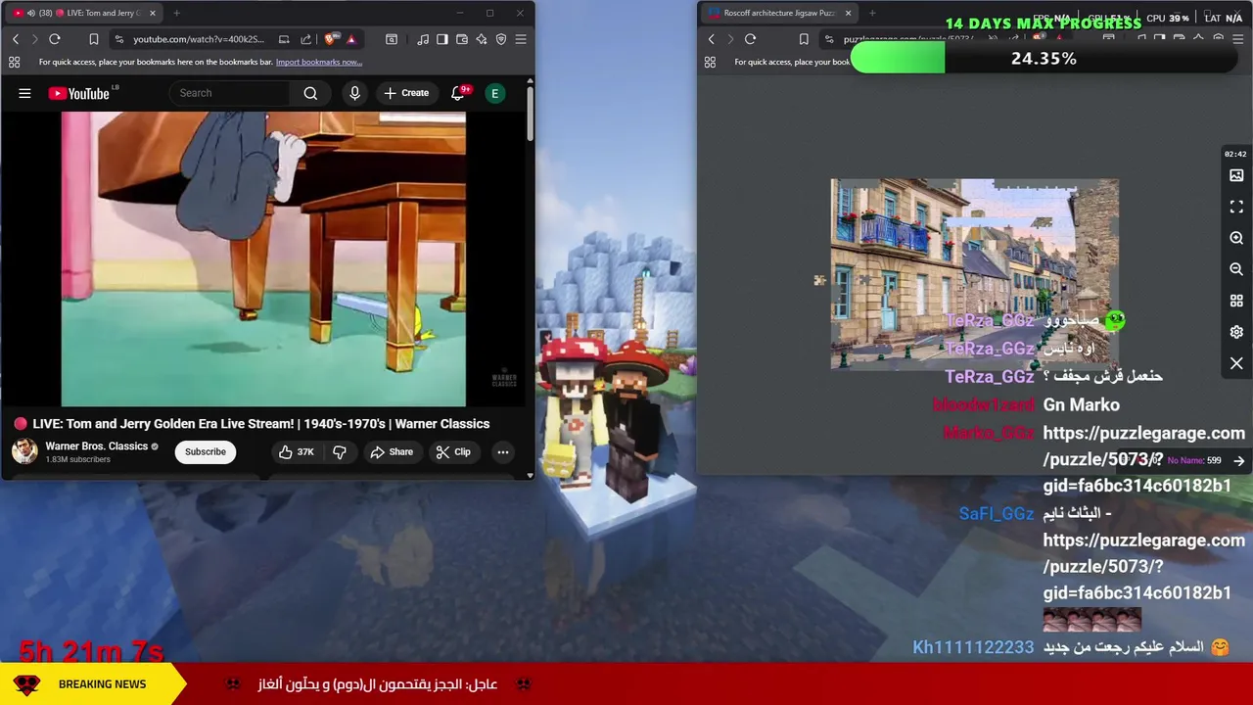The image size is (1253, 705).
Task: Search with your voice microphone on YouTube
Action: pyautogui.click(x=354, y=93)
